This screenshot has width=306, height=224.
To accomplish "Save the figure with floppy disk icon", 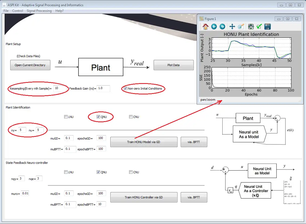I will (x=268, y=26).
